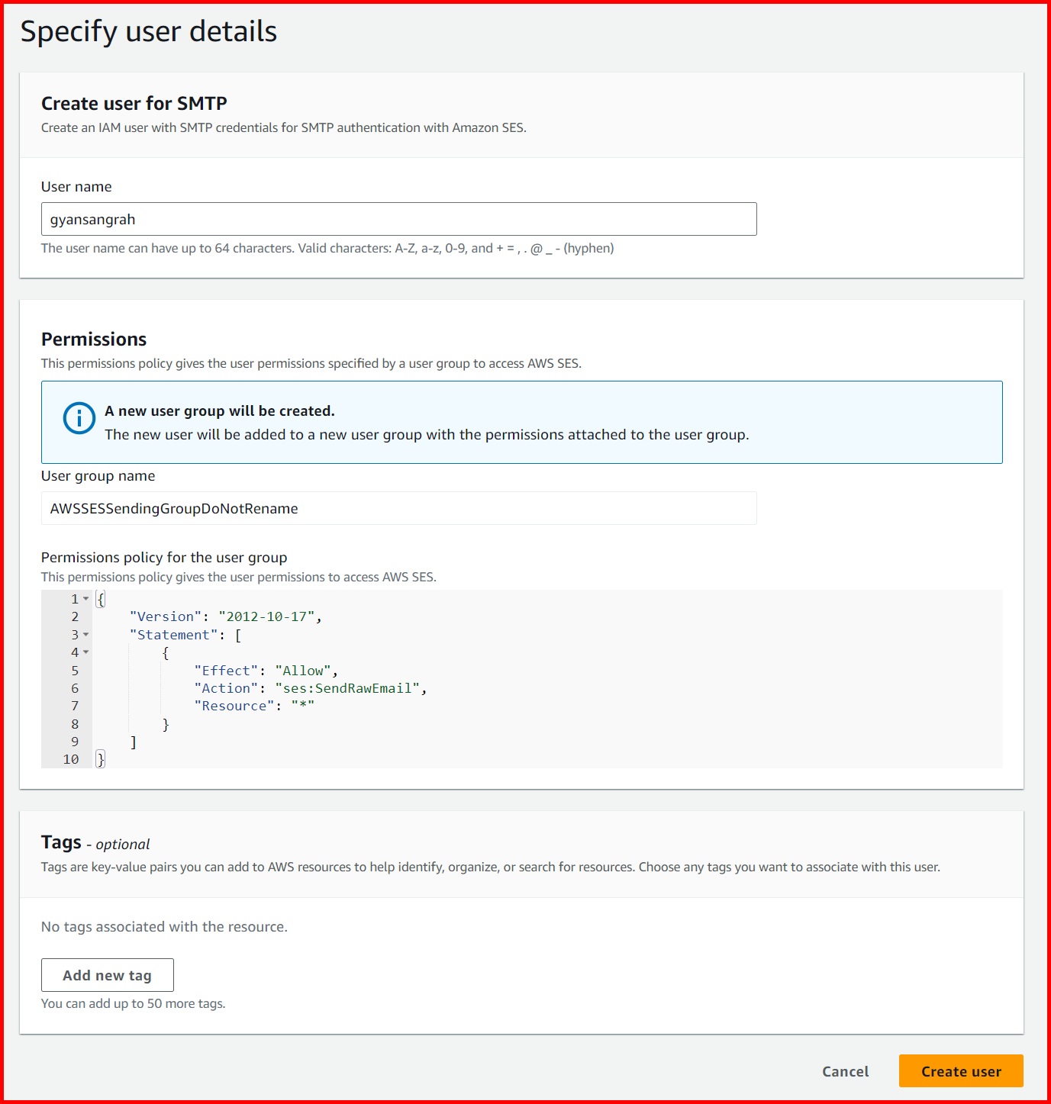Click Cancel to abandon user creation
This screenshot has height=1104, width=1051.
click(x=845, y=1071)
